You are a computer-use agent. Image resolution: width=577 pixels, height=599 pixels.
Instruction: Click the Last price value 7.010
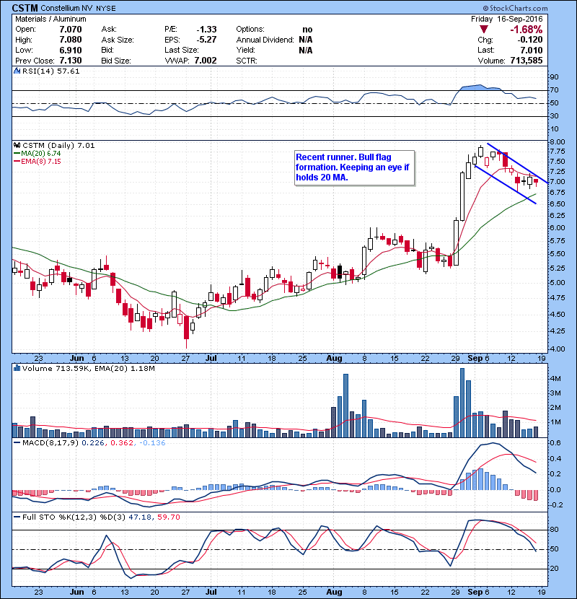[532, 50]
